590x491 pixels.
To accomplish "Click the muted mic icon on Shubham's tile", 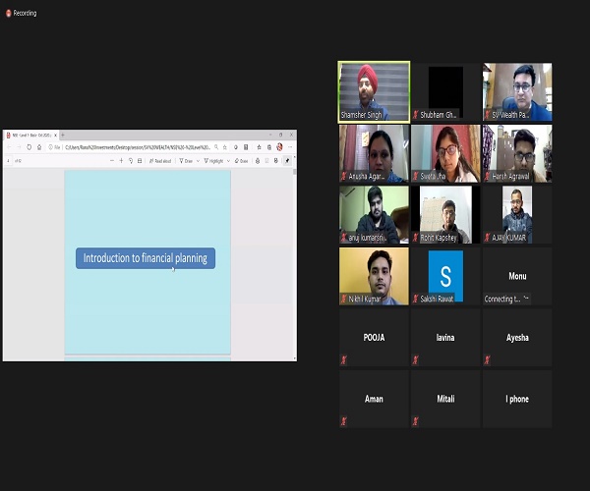I will tap(416, 115).
